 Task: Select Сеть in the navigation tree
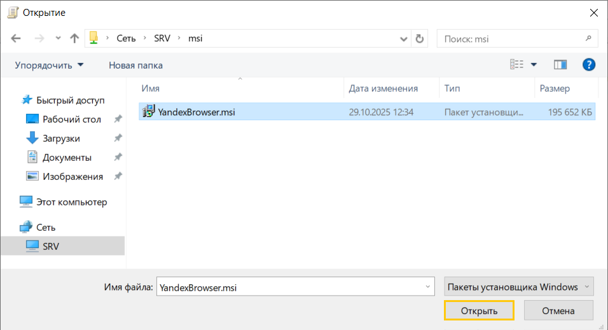coord(46,227)
